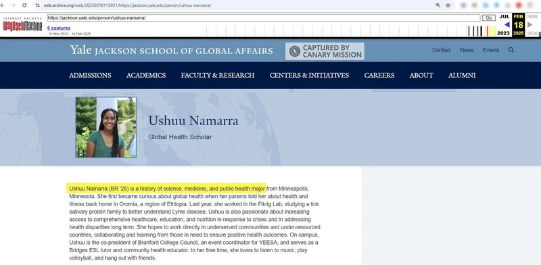Open the Yale Jackson site search icon
Viewport: 541px width, 265px height.
(511, 50)
